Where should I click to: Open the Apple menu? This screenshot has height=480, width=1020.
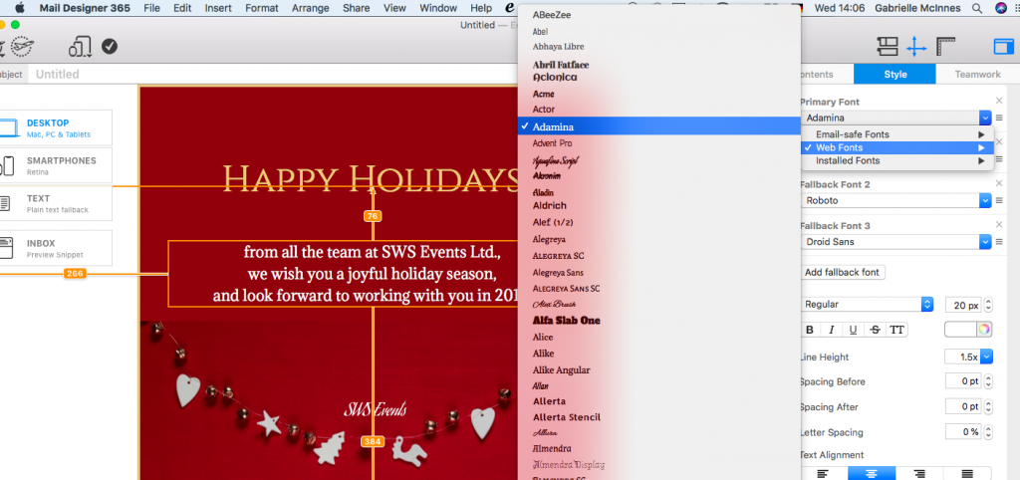[19, 8]
